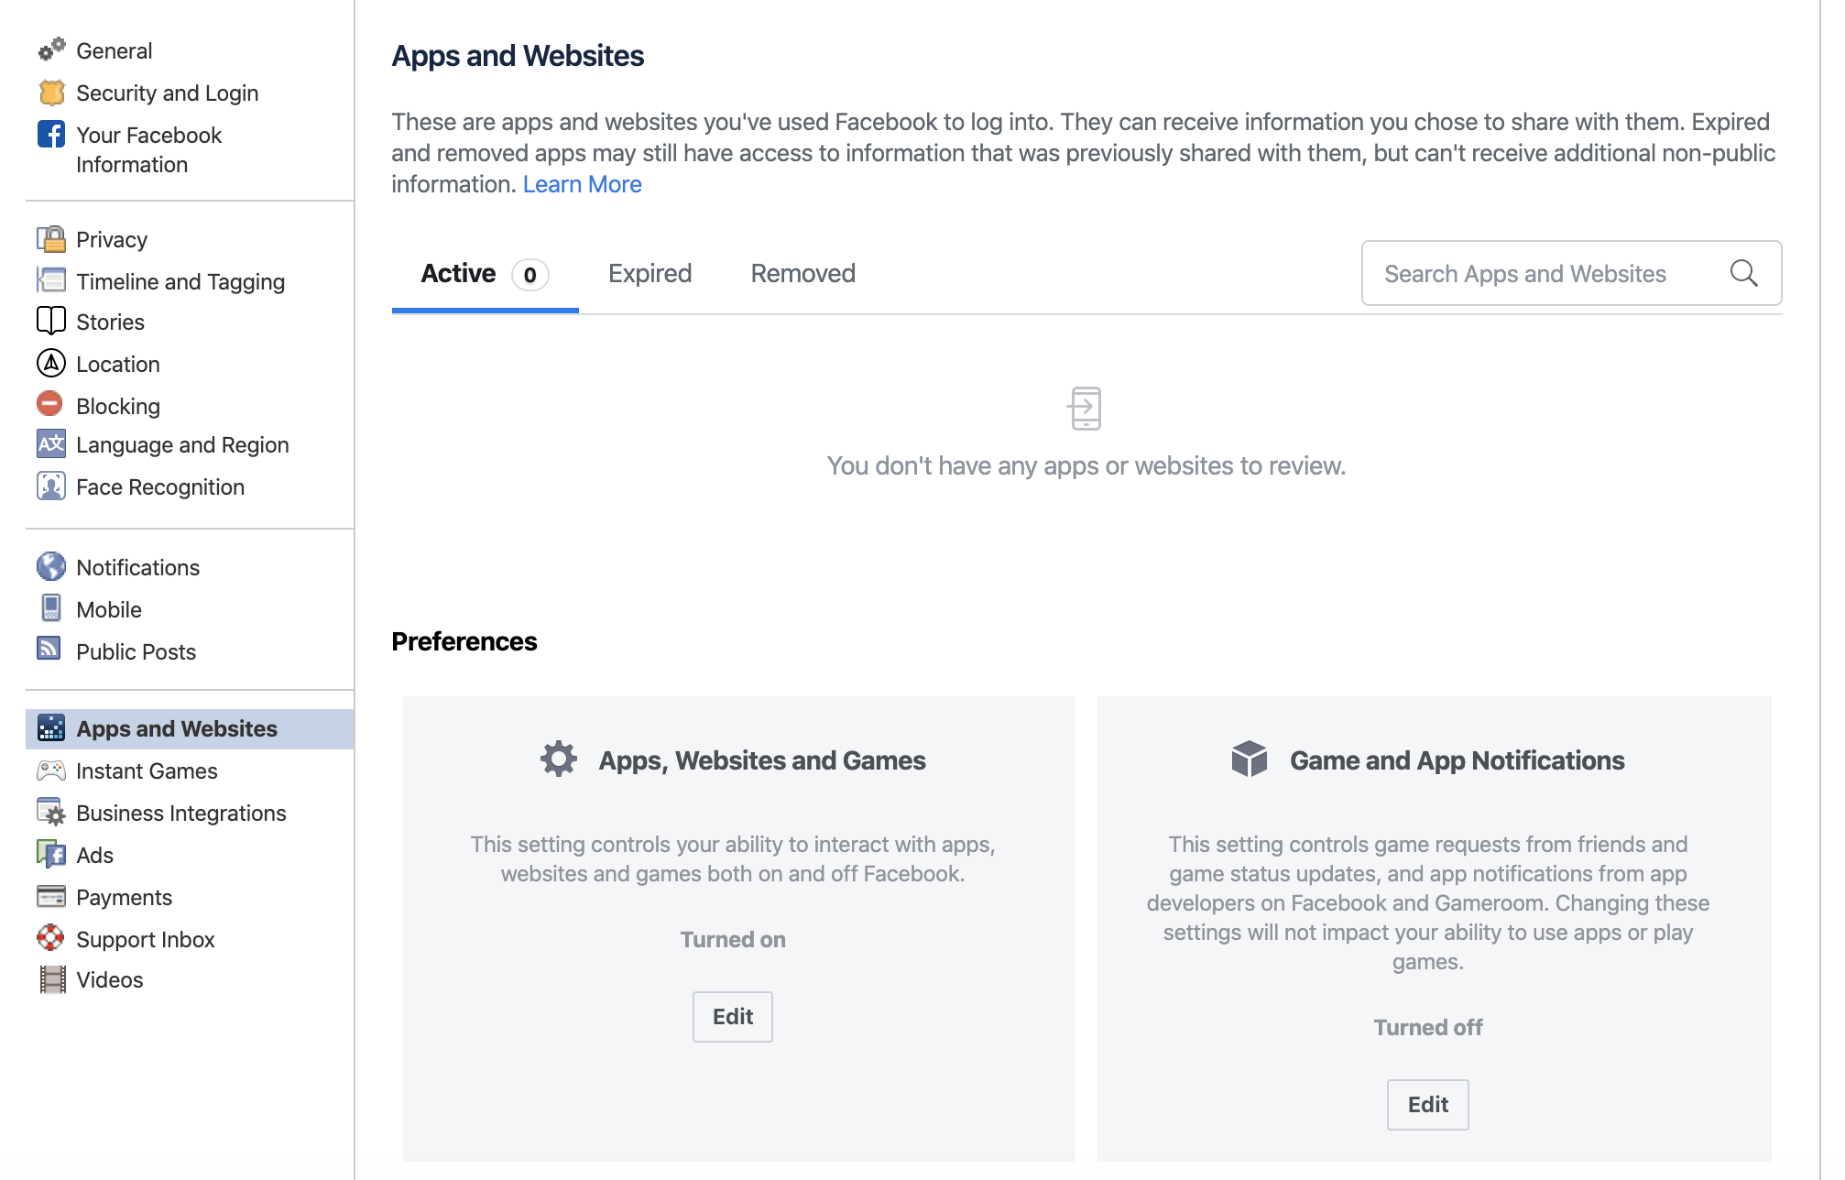Viewport: 1845px width, 1180px height.
Task: Follow the Learn More link
Action: pos(582,184)
